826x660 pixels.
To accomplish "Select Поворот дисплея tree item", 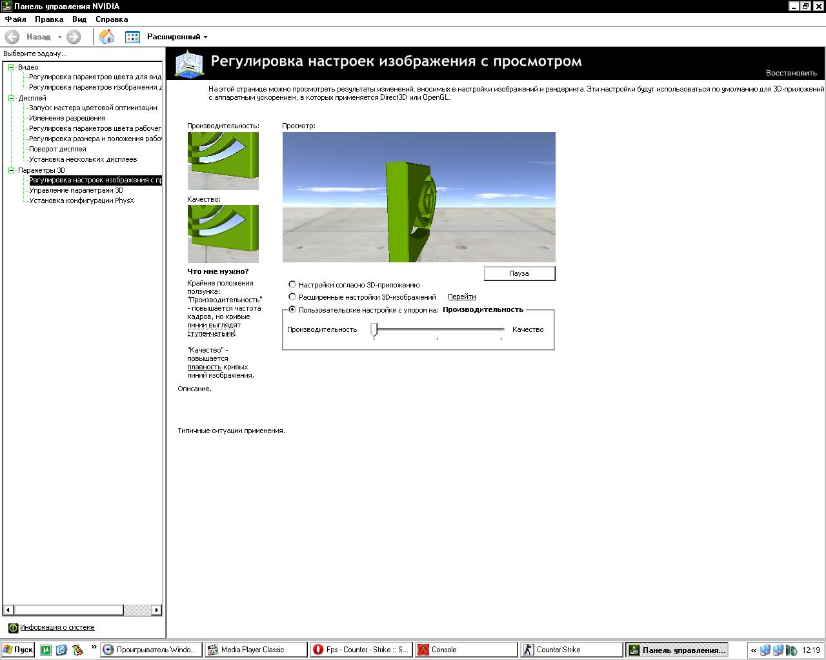I will pos(57,149).
